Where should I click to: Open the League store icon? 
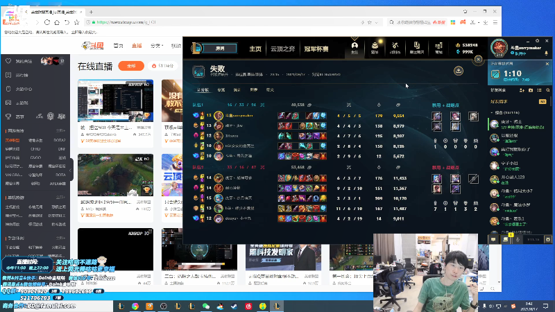(x=439, y=48)
